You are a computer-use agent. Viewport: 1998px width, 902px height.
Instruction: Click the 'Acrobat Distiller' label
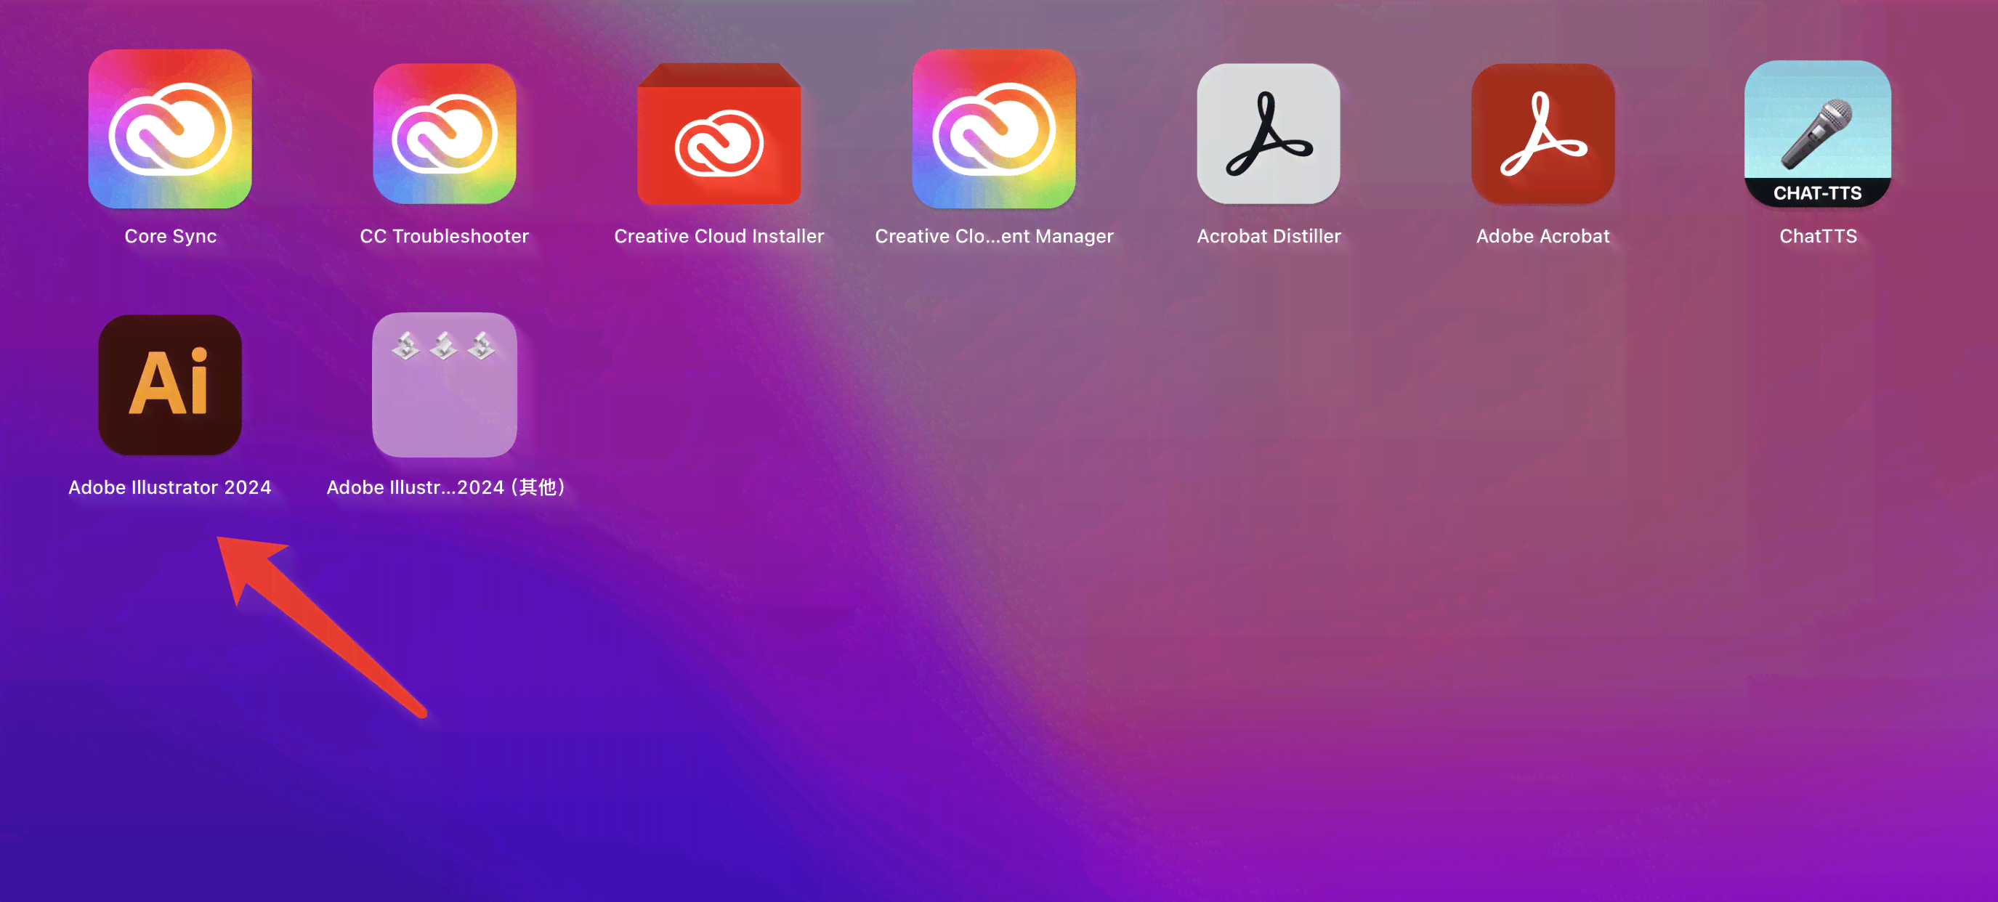[1269, 236]
